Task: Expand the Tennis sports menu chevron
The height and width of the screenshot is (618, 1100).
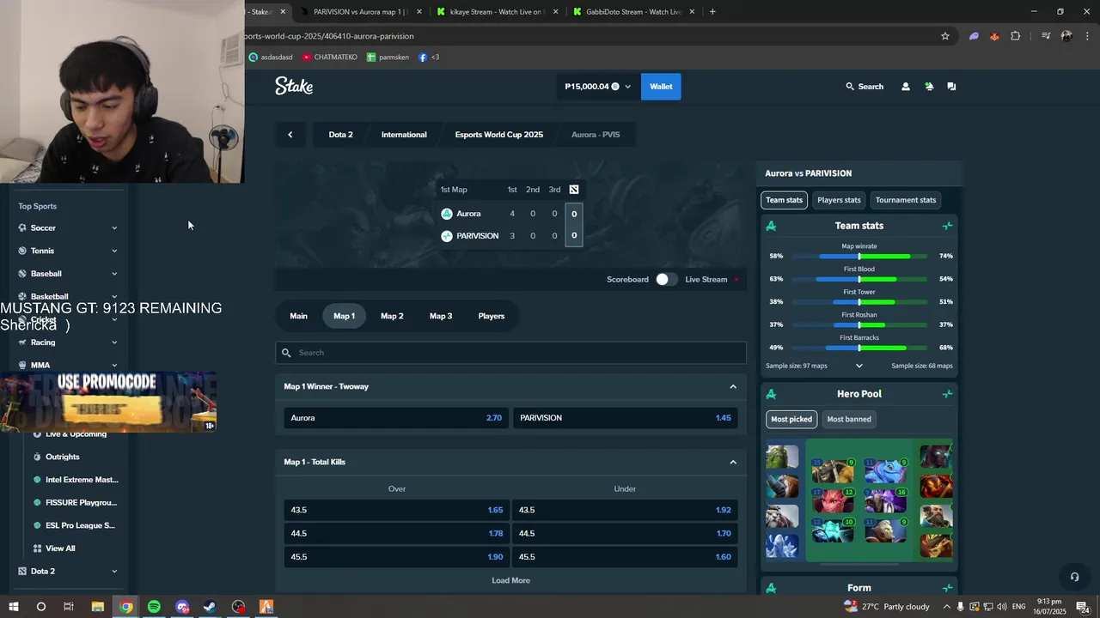Action: pyautogui.click(x=114, y=251)
